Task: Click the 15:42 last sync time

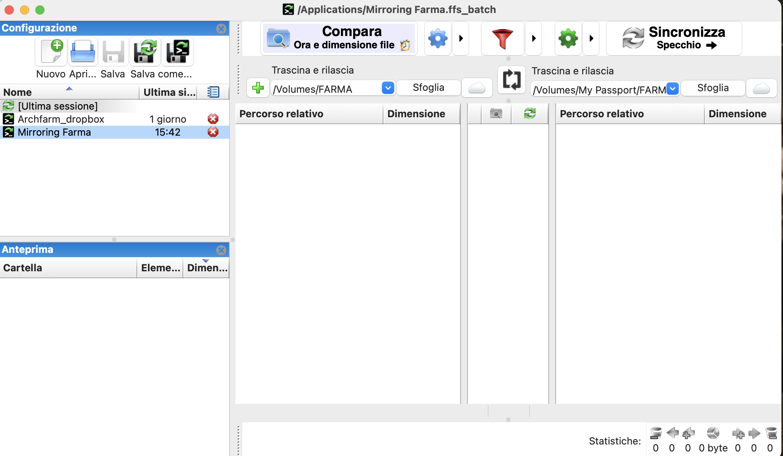Action: pyautogui.click(x=168, y=132)
